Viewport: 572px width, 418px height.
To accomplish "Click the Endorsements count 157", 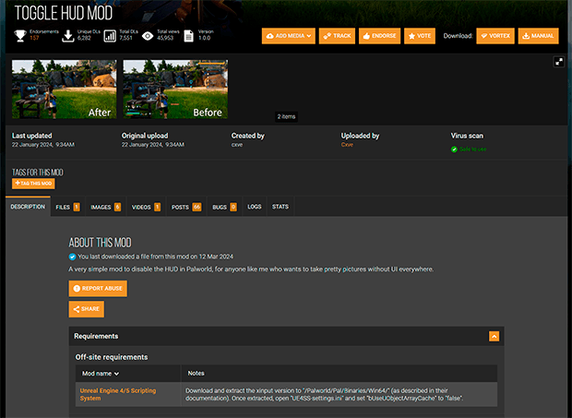I will 34,38.
